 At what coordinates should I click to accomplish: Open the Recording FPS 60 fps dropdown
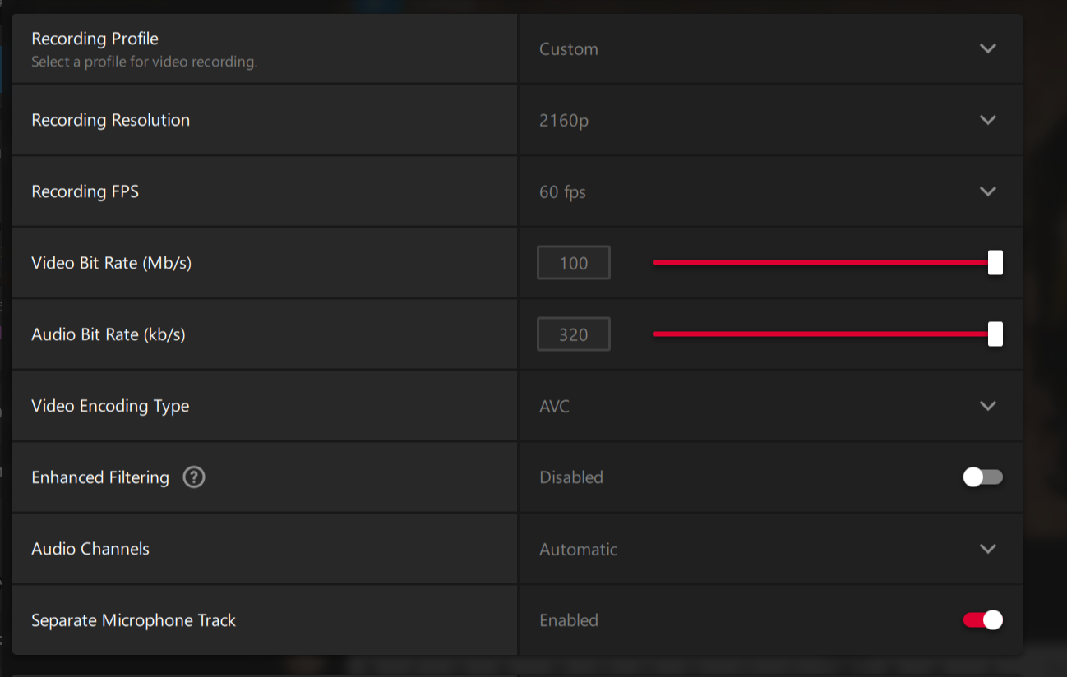click(770, 191)
